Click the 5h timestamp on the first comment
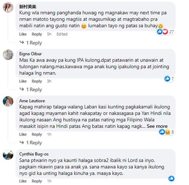189x185 pixels. pos(49,34)
